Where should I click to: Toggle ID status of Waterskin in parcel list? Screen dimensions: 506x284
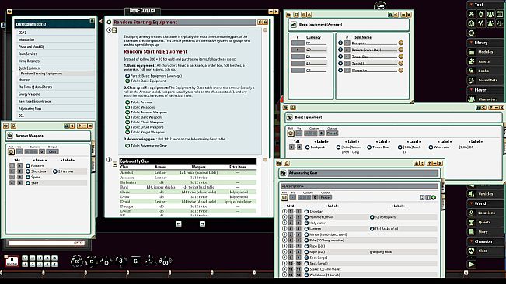400,70
